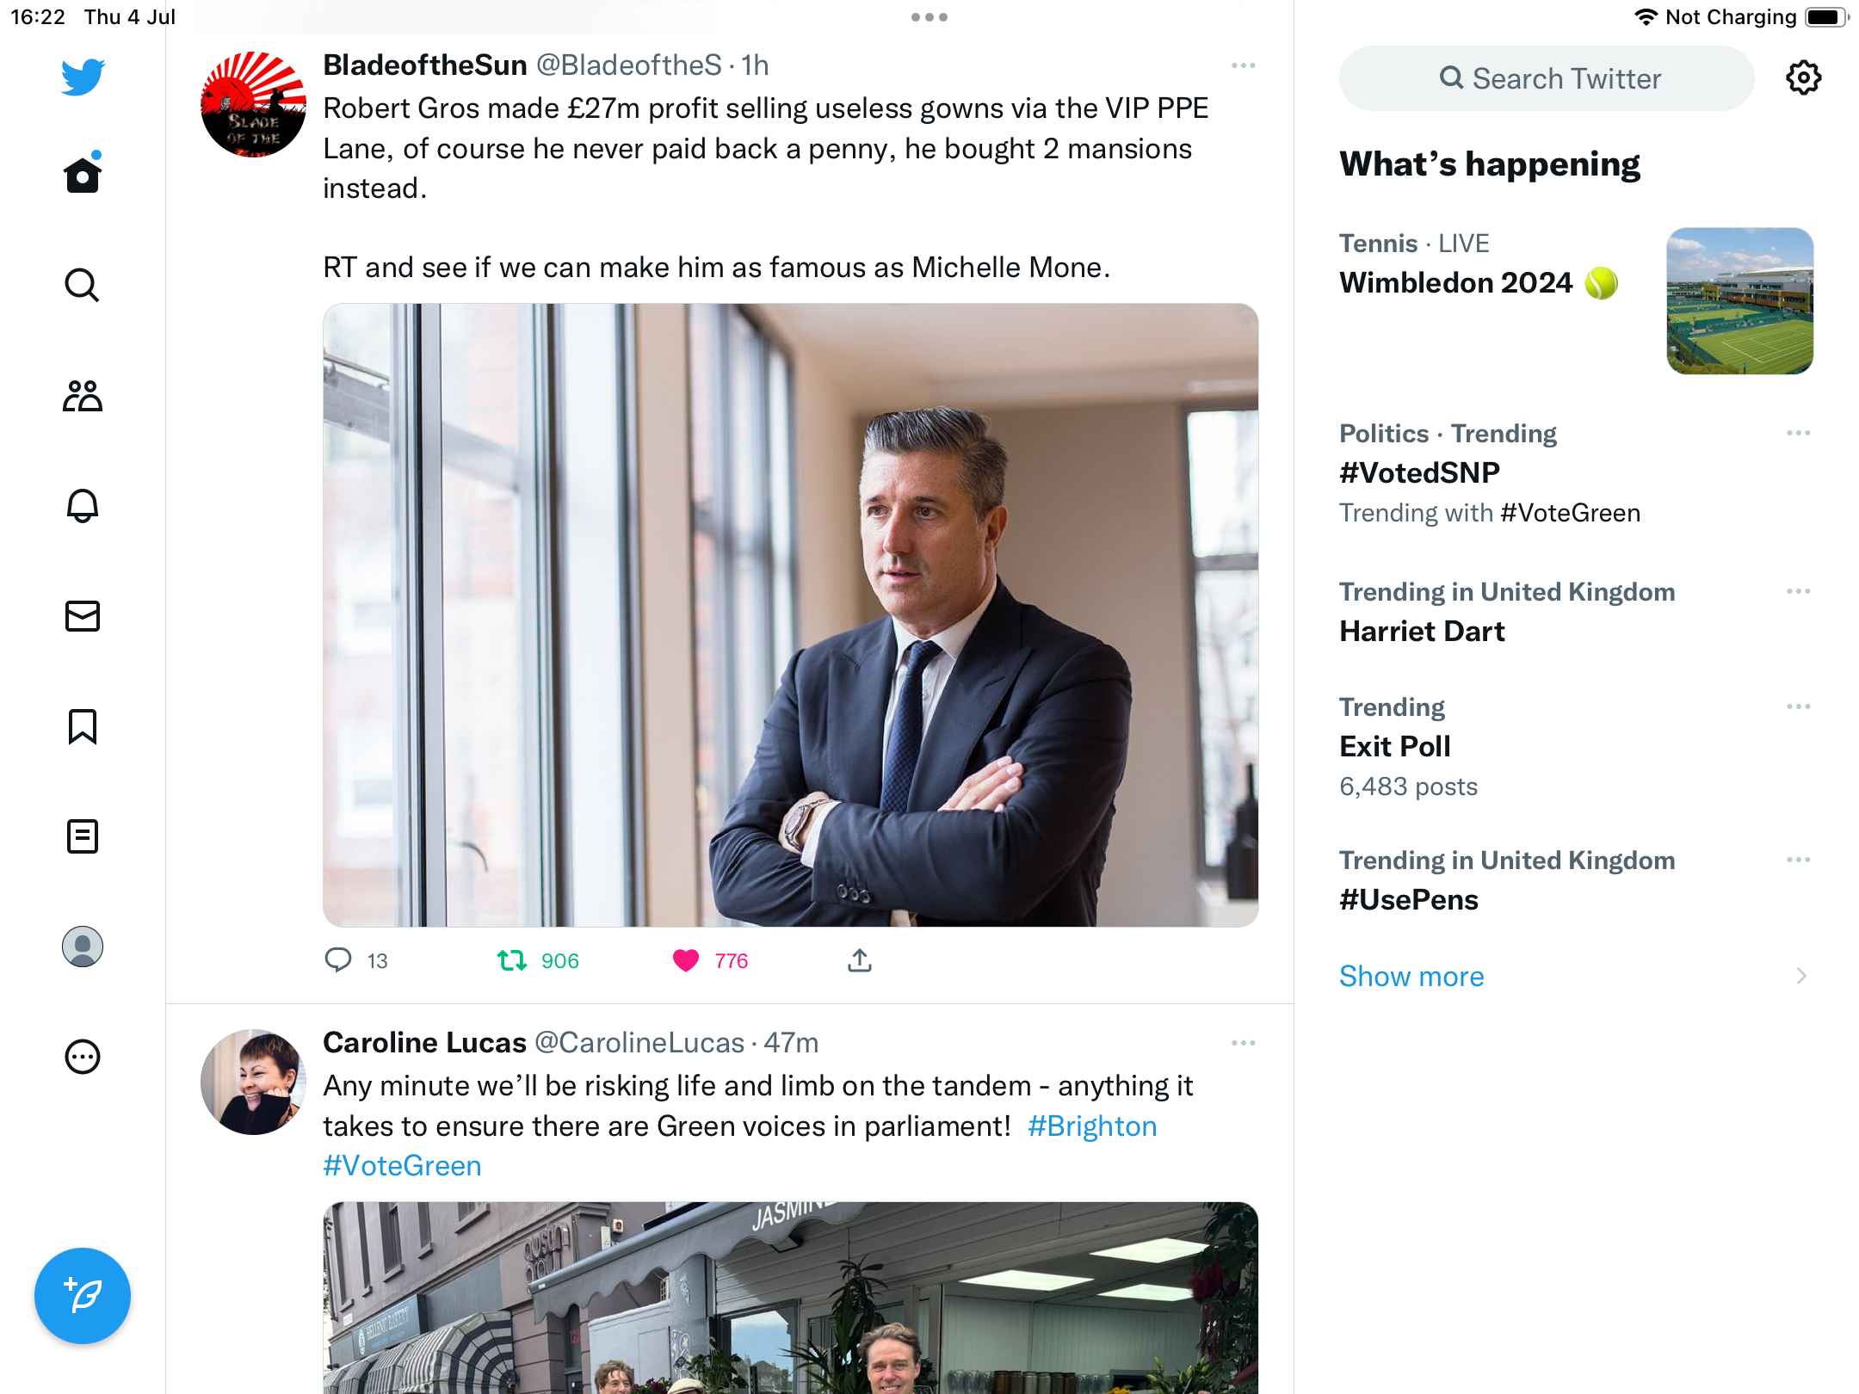Open the Explore search icon in sidebar
Screen dimensions: 1859x1394
[x=83, y=285]
